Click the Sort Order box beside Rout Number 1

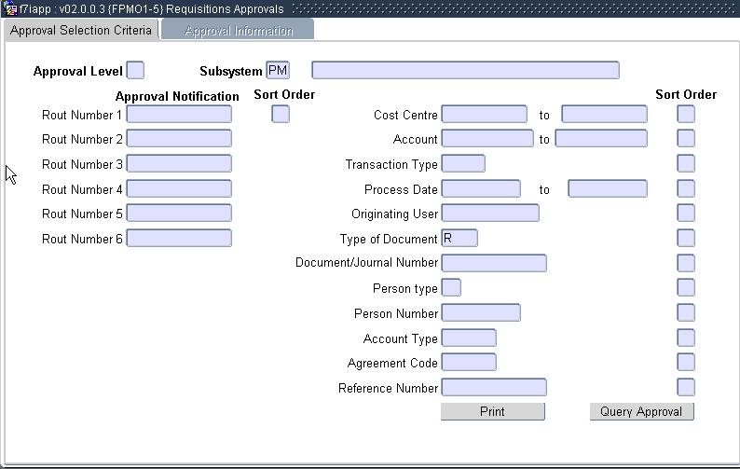(x=281, y=115)
